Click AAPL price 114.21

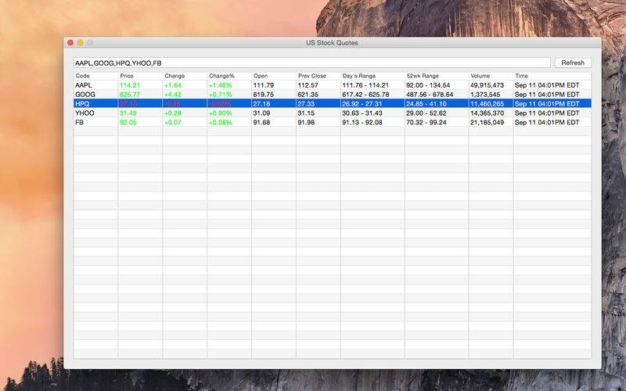pyautogui.click(x=130, y=85)
